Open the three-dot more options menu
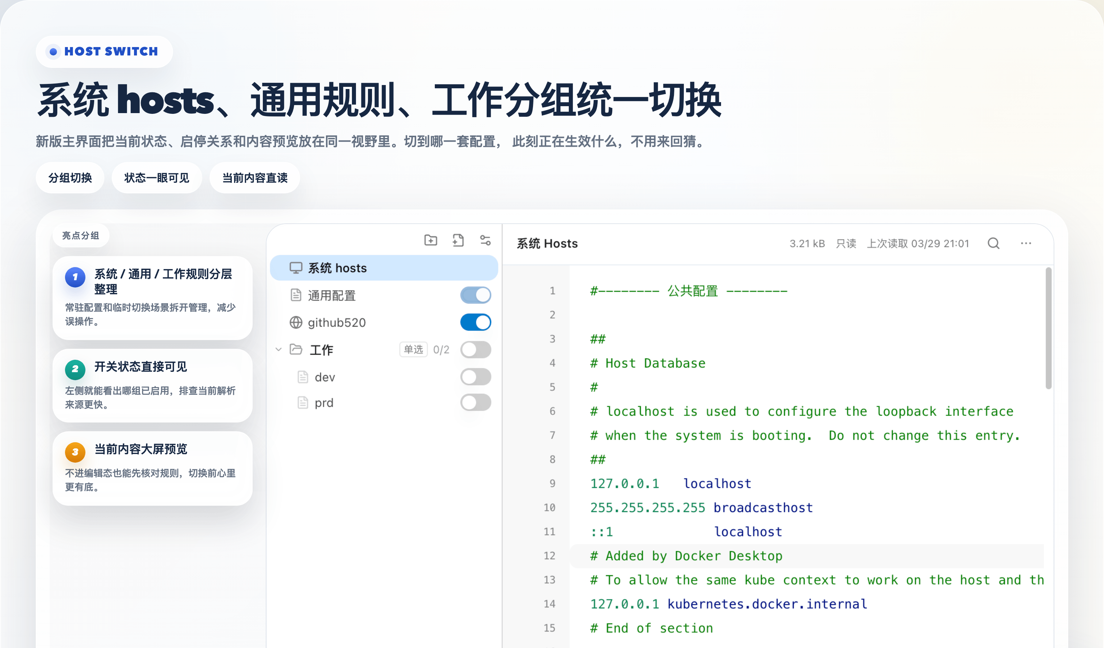1104x648 pixels. (1026, 243)
